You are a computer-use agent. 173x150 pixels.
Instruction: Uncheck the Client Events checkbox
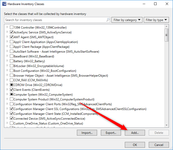[x=12, y=90]
